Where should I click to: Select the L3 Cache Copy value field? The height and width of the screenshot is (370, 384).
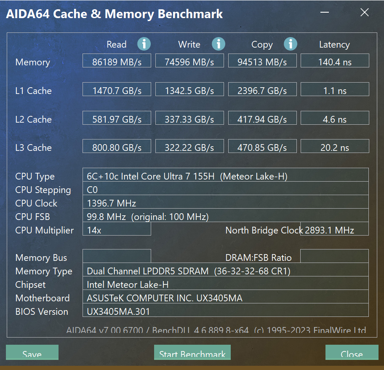[x=262, y=147]
